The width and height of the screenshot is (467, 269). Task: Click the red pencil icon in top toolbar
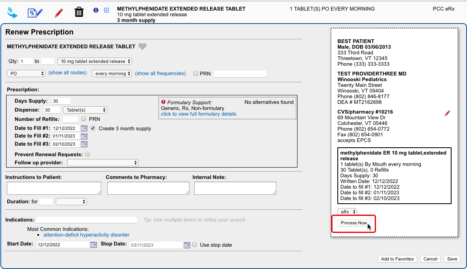click(59, 13)
